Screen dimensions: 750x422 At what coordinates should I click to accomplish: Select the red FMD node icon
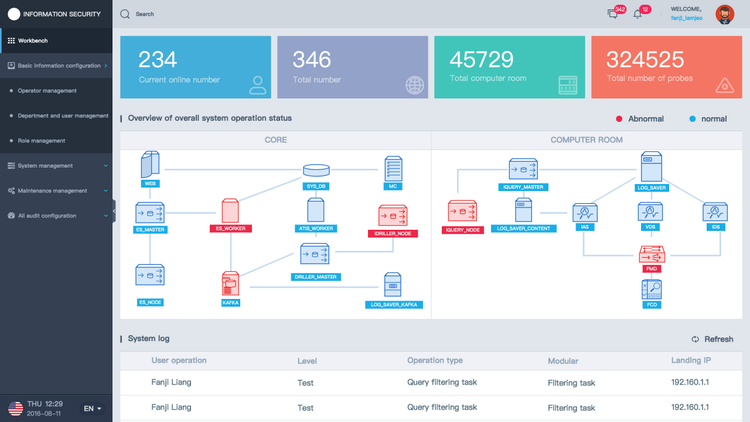[652, 254]
